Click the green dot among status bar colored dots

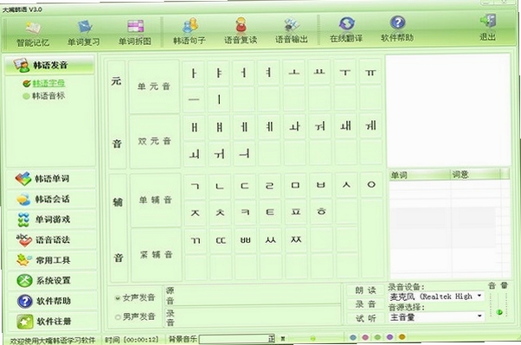click(377, 337)
